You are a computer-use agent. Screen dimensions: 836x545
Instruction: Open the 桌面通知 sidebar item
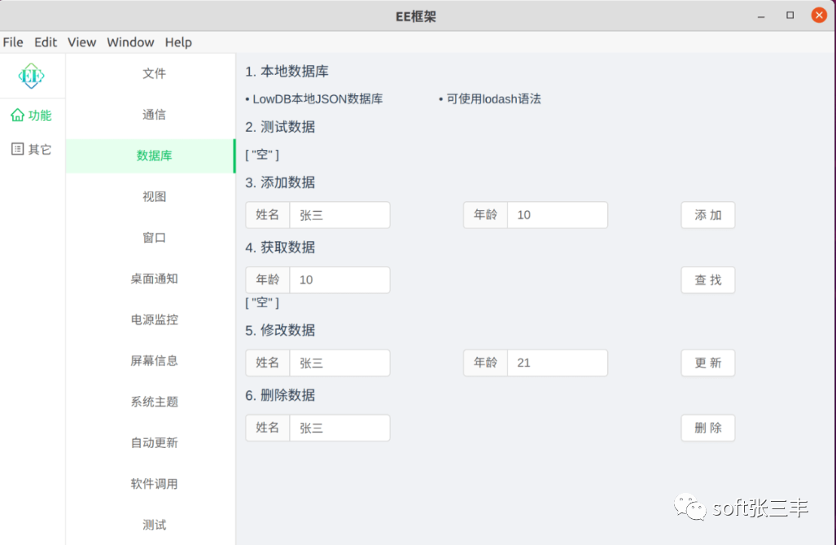coord(154,279)
